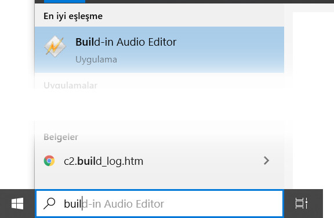Select the Uygulamalar section header
Screen dimensions: 334x218
point(71,86)
